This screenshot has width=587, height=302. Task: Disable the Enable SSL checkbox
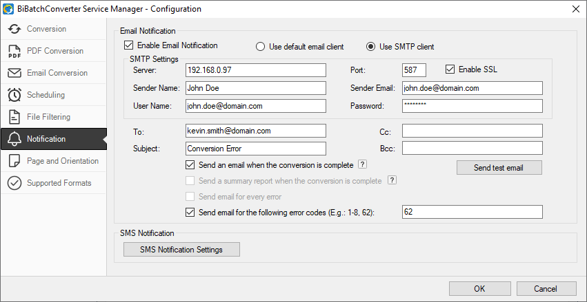pyautogui.click(x=450, y=69)
